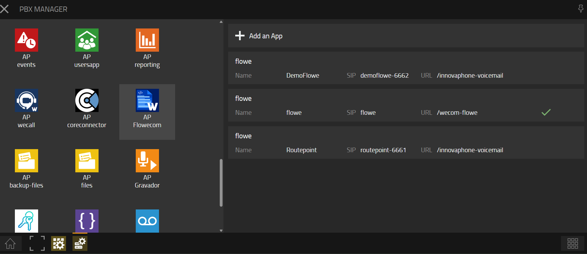Click the purple curly braces app icon
587x254 pixels.
pyautogui.click(x=87, y=221)
